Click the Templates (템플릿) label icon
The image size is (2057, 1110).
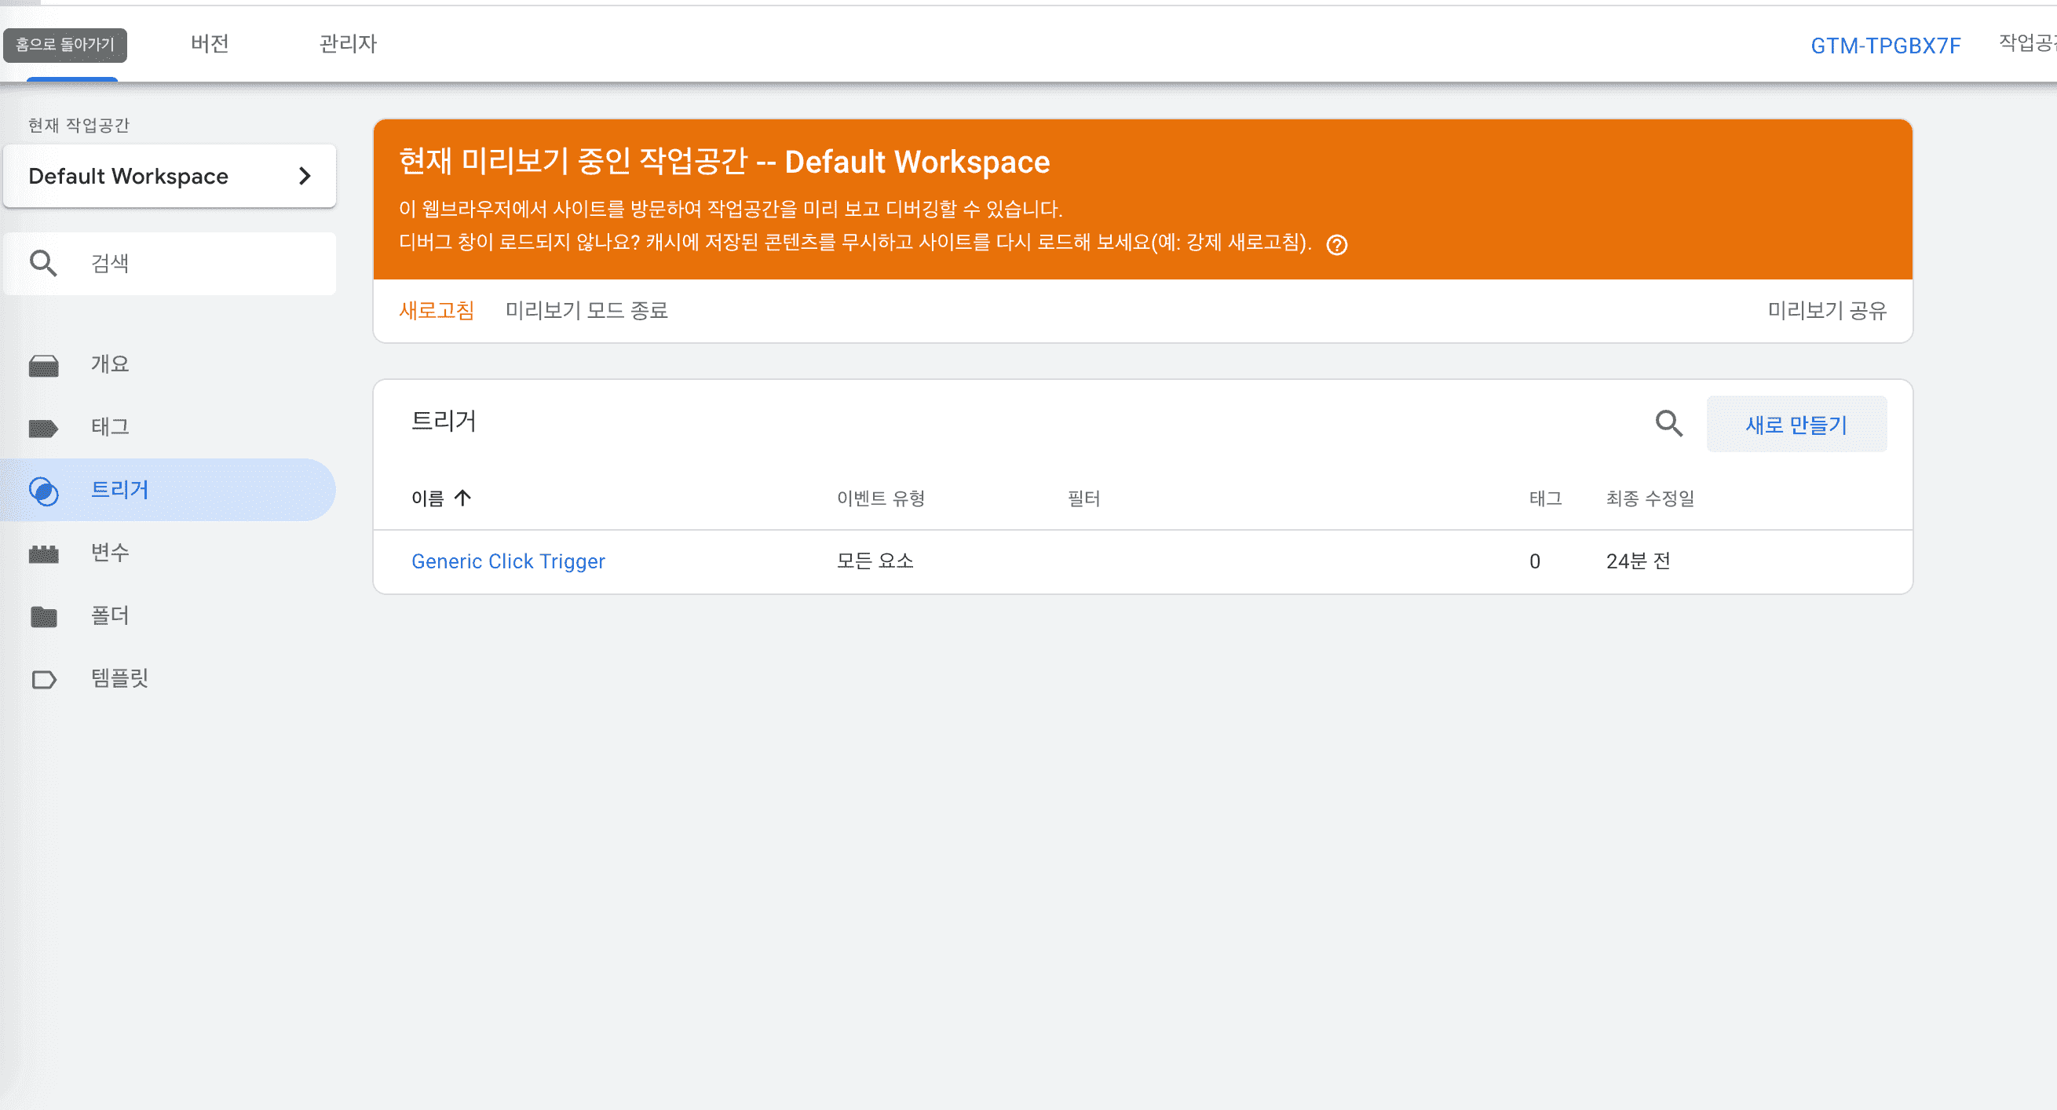pyautogui.click(x=43, y=680)
